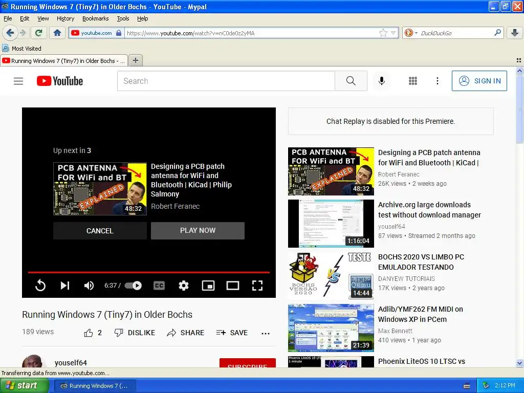
Task: Toggle the autoplay switch in player
Action: coord(133,286)
